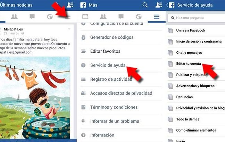
Task: Open the friends sidebar icon in Más header
Action: click(159, 5)
